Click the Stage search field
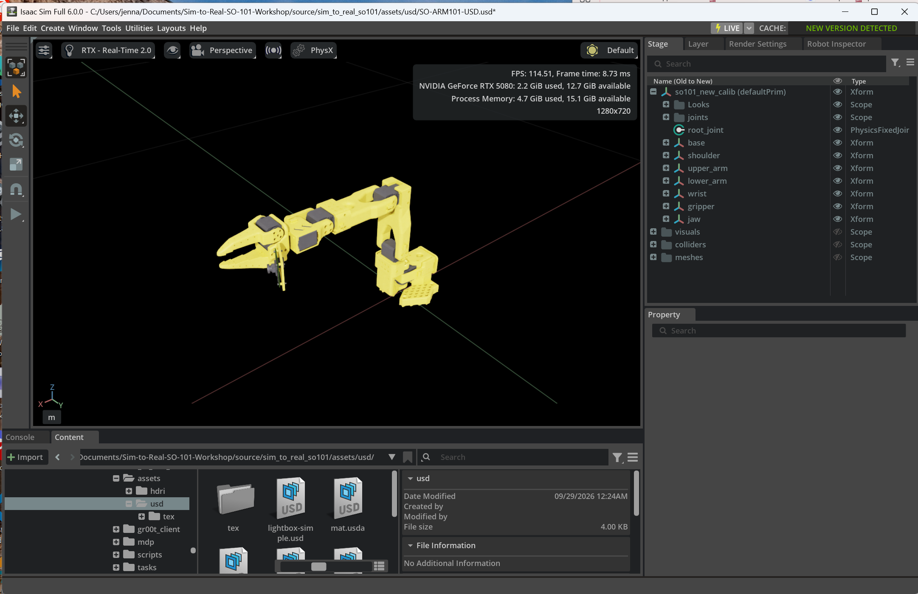This screenshot has height=594, width=918. [x=766, y=64]
